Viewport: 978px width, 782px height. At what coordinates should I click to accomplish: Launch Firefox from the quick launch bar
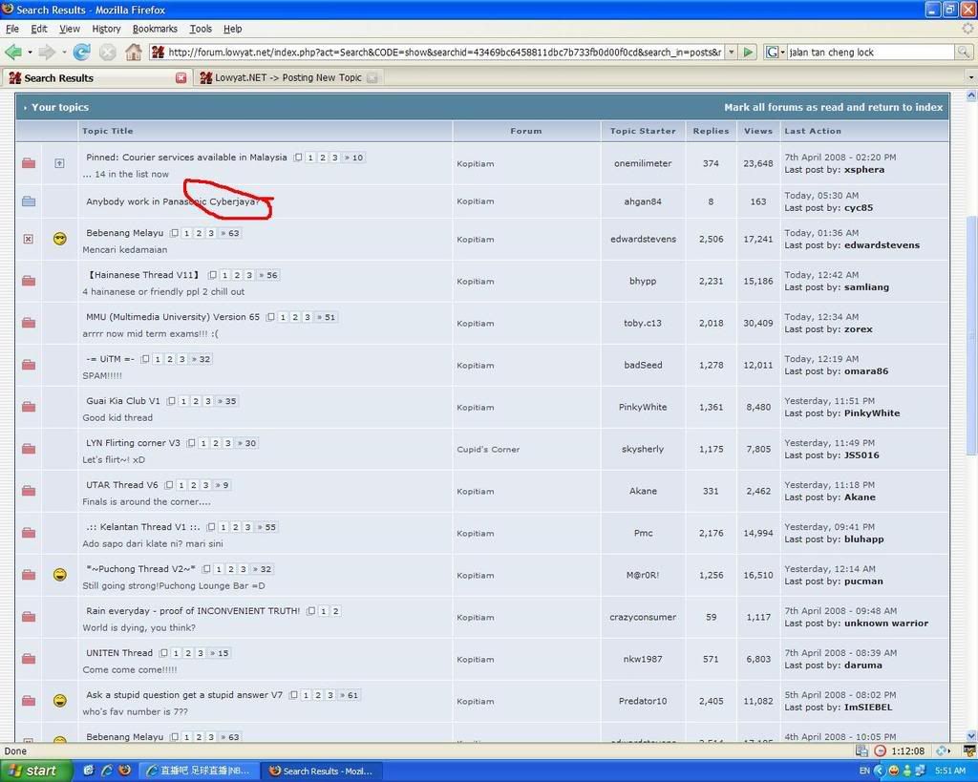coord(124,771)
